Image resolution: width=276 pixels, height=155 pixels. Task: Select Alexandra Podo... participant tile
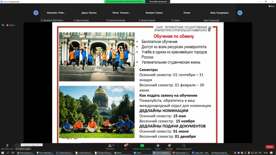(x=56, y=13)
